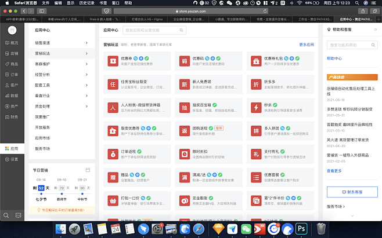
Task: Open the 折多多 app icon
Action: 256,85
